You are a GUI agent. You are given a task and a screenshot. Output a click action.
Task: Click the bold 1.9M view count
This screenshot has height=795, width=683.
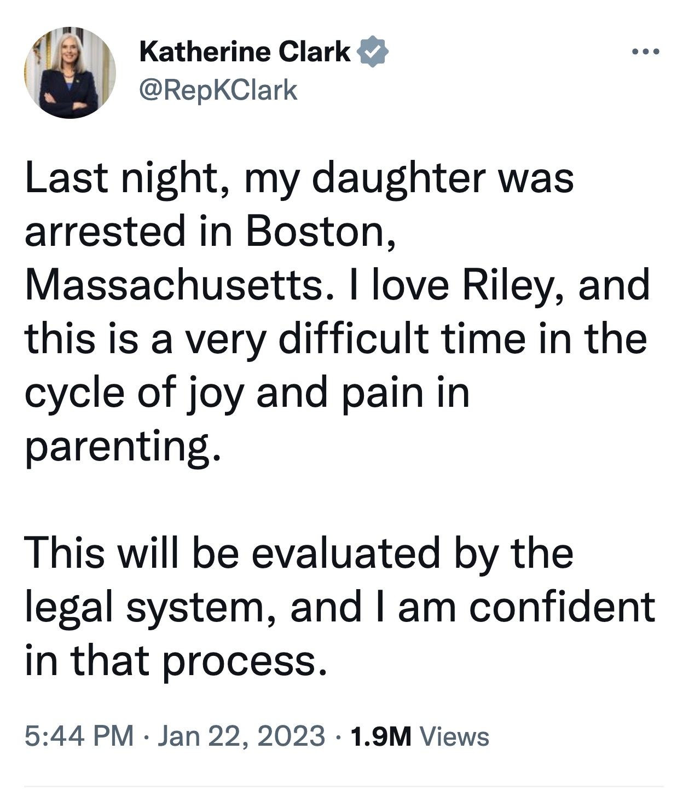click(381, 736)
